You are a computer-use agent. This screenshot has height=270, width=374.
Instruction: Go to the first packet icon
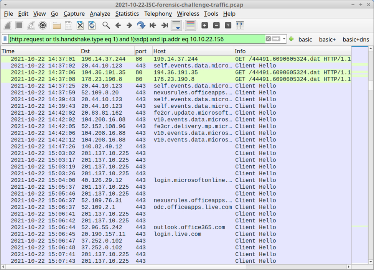(x=153, y=25)
